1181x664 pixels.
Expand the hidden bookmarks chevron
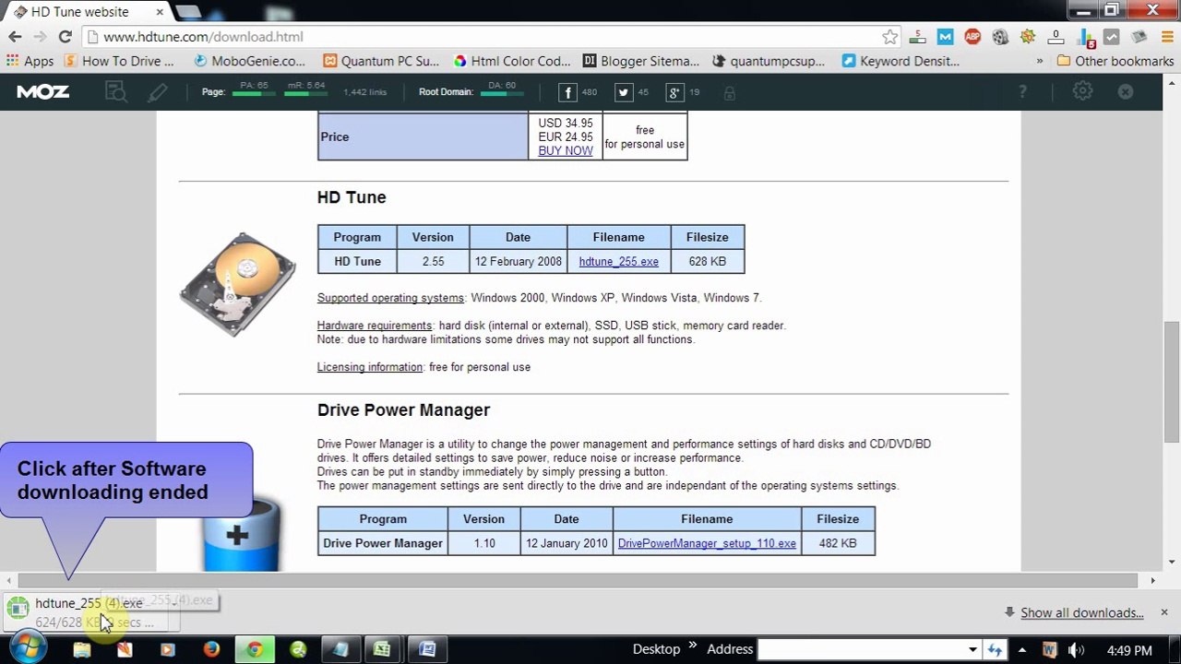pyautogui.click(x=1040, y=61)
